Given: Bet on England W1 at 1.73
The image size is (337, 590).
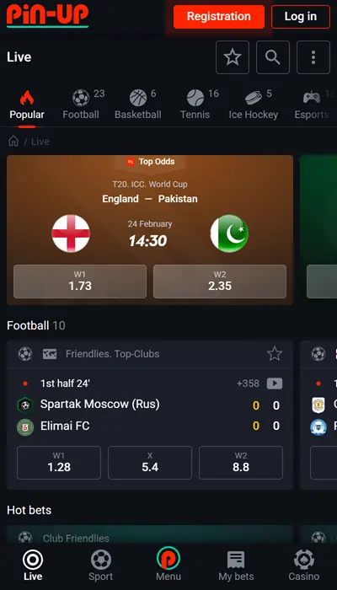Looking at the screenshot, I should tap(80, 282).
